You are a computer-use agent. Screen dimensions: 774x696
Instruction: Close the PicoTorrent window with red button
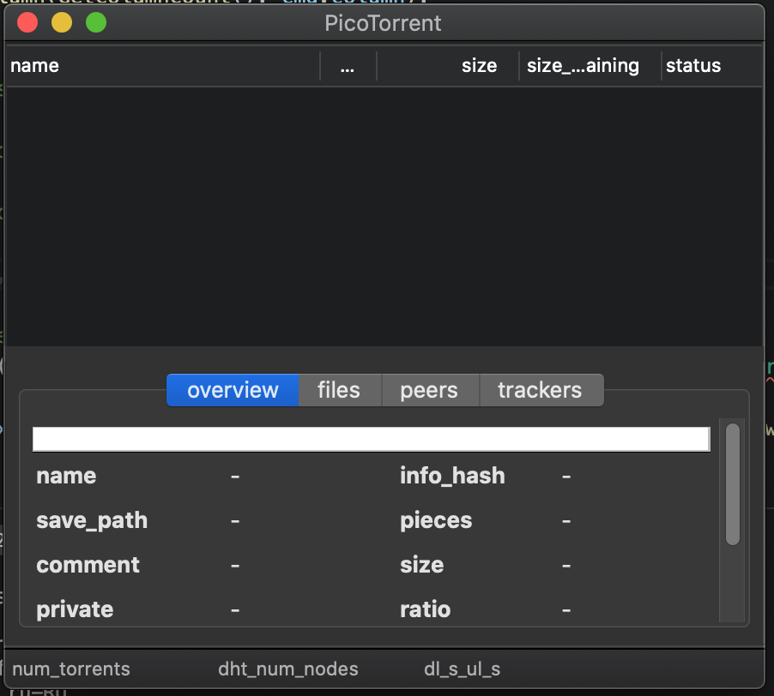27,22
